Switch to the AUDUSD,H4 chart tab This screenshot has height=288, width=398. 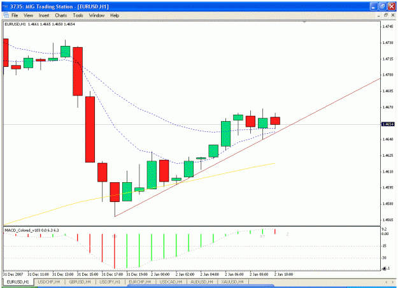coord(202,282)
